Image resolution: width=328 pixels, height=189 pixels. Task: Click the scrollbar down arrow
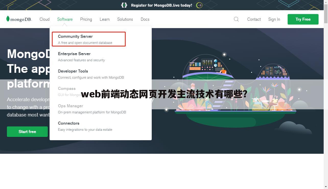pyautogui.click(x=326, y=187)
